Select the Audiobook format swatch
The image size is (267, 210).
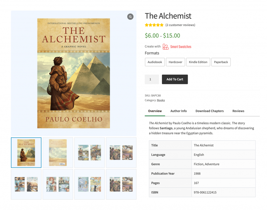tap(155, 62)
